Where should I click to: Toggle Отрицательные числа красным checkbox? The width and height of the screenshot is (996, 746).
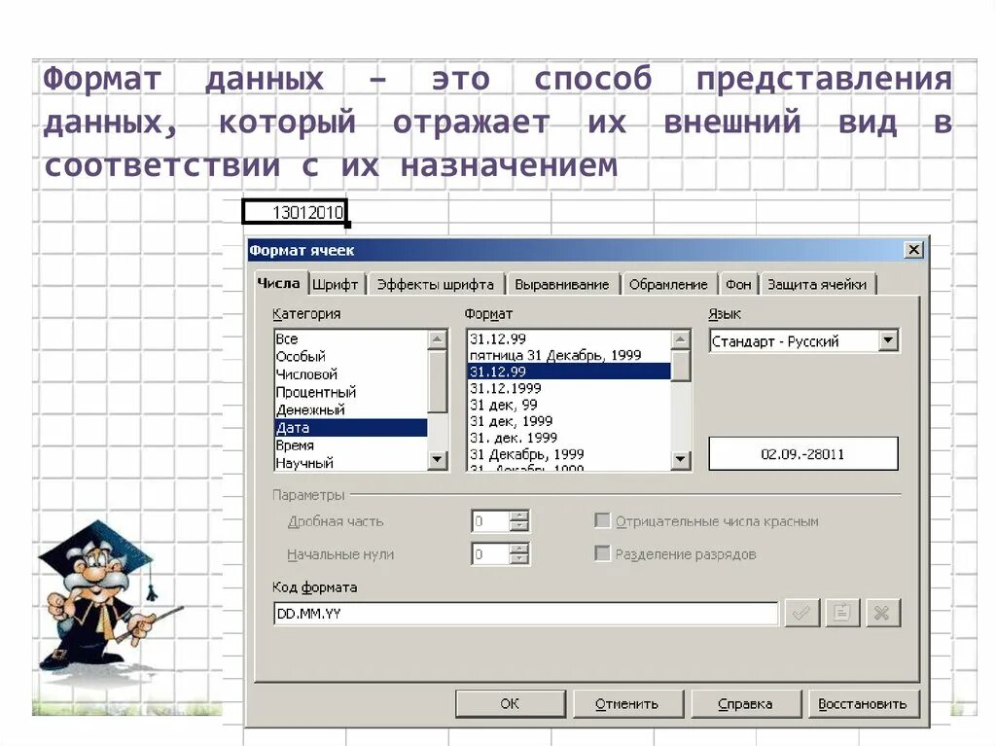point(602,521)
